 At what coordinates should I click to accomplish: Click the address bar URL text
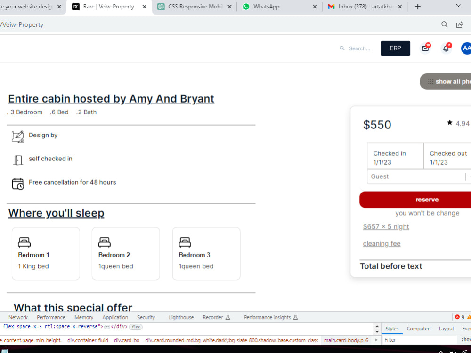pos(22,24)
